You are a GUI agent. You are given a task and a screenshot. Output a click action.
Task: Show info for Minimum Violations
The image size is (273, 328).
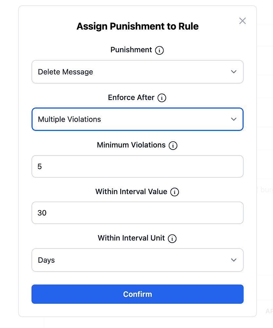click(173, 145)
